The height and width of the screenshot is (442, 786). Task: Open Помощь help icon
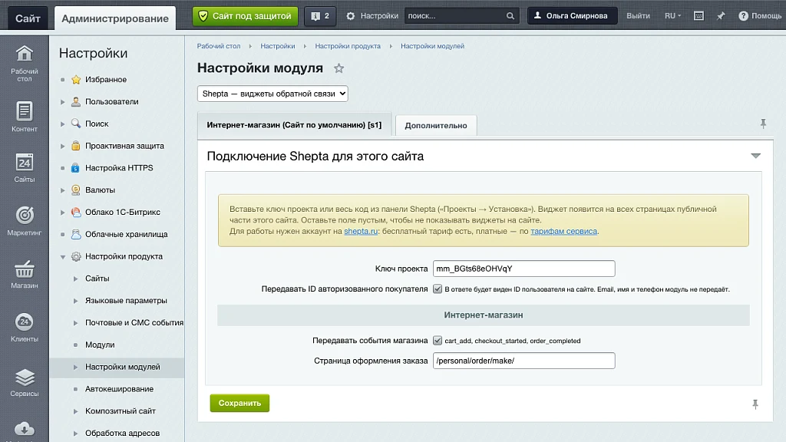[x=743, y=16]
